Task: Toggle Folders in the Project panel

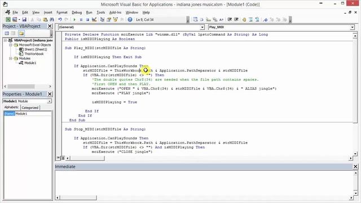Action: [21, 33]
